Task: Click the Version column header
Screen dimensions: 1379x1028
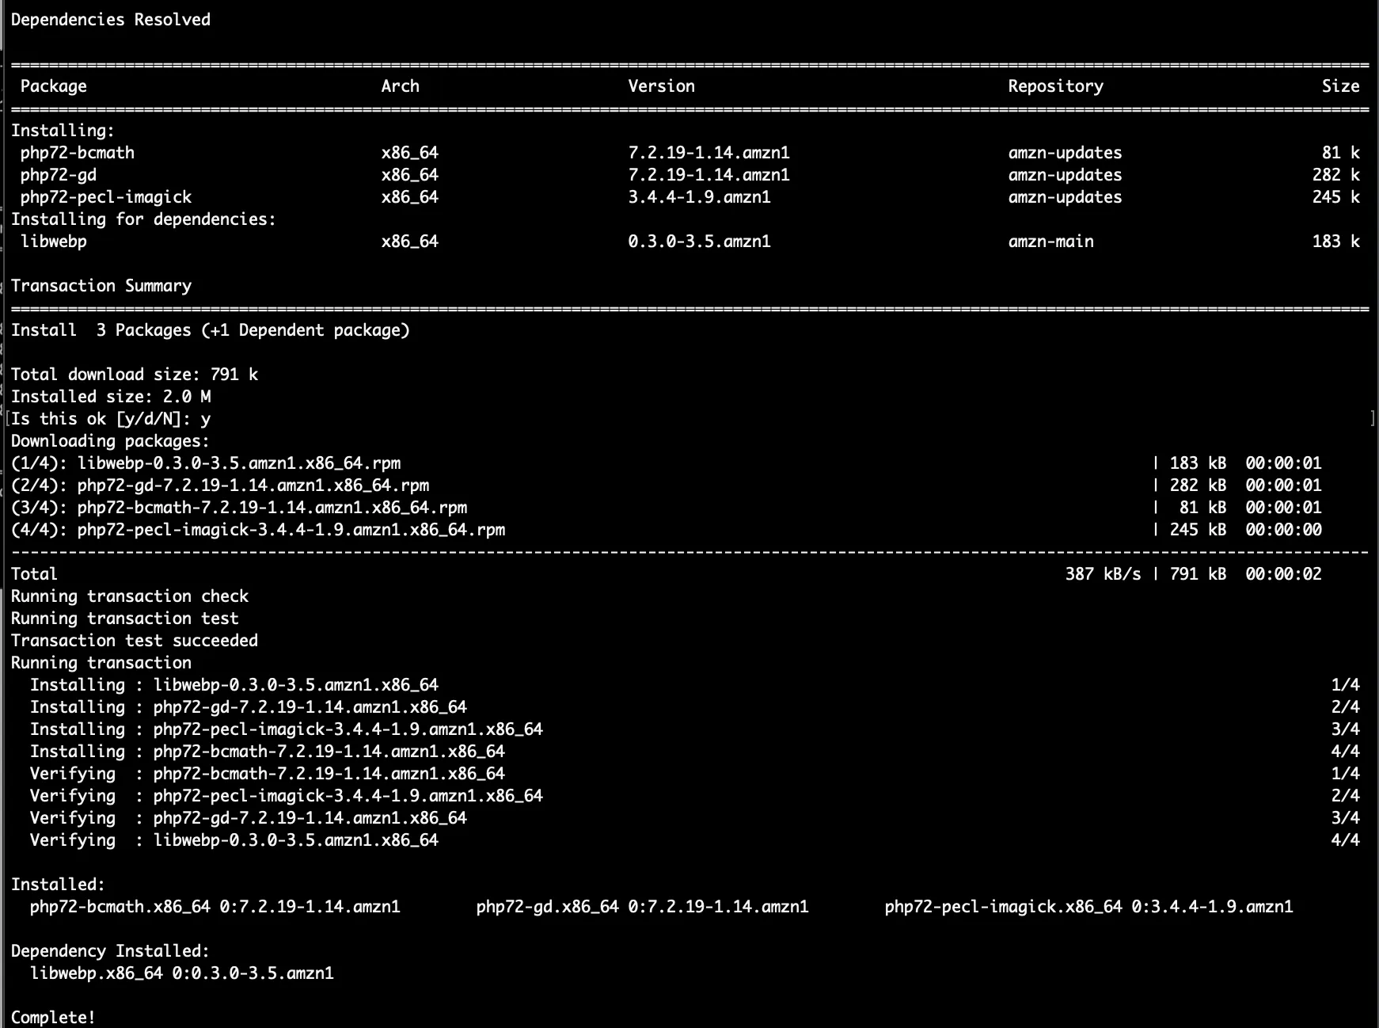Action: [661, 86]
